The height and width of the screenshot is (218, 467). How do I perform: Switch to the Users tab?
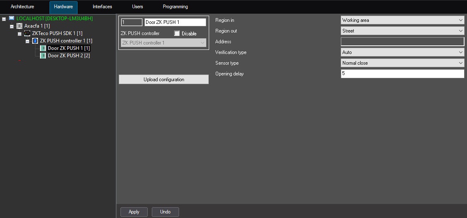[137, 7]
